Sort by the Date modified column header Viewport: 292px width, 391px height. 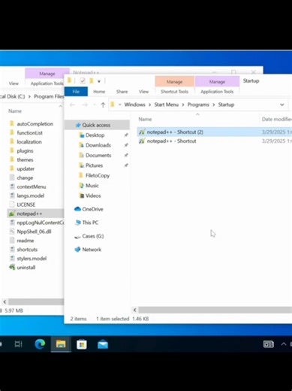(276, 119)
